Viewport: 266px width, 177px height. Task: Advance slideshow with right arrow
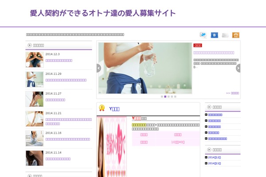tap(238, 68)
